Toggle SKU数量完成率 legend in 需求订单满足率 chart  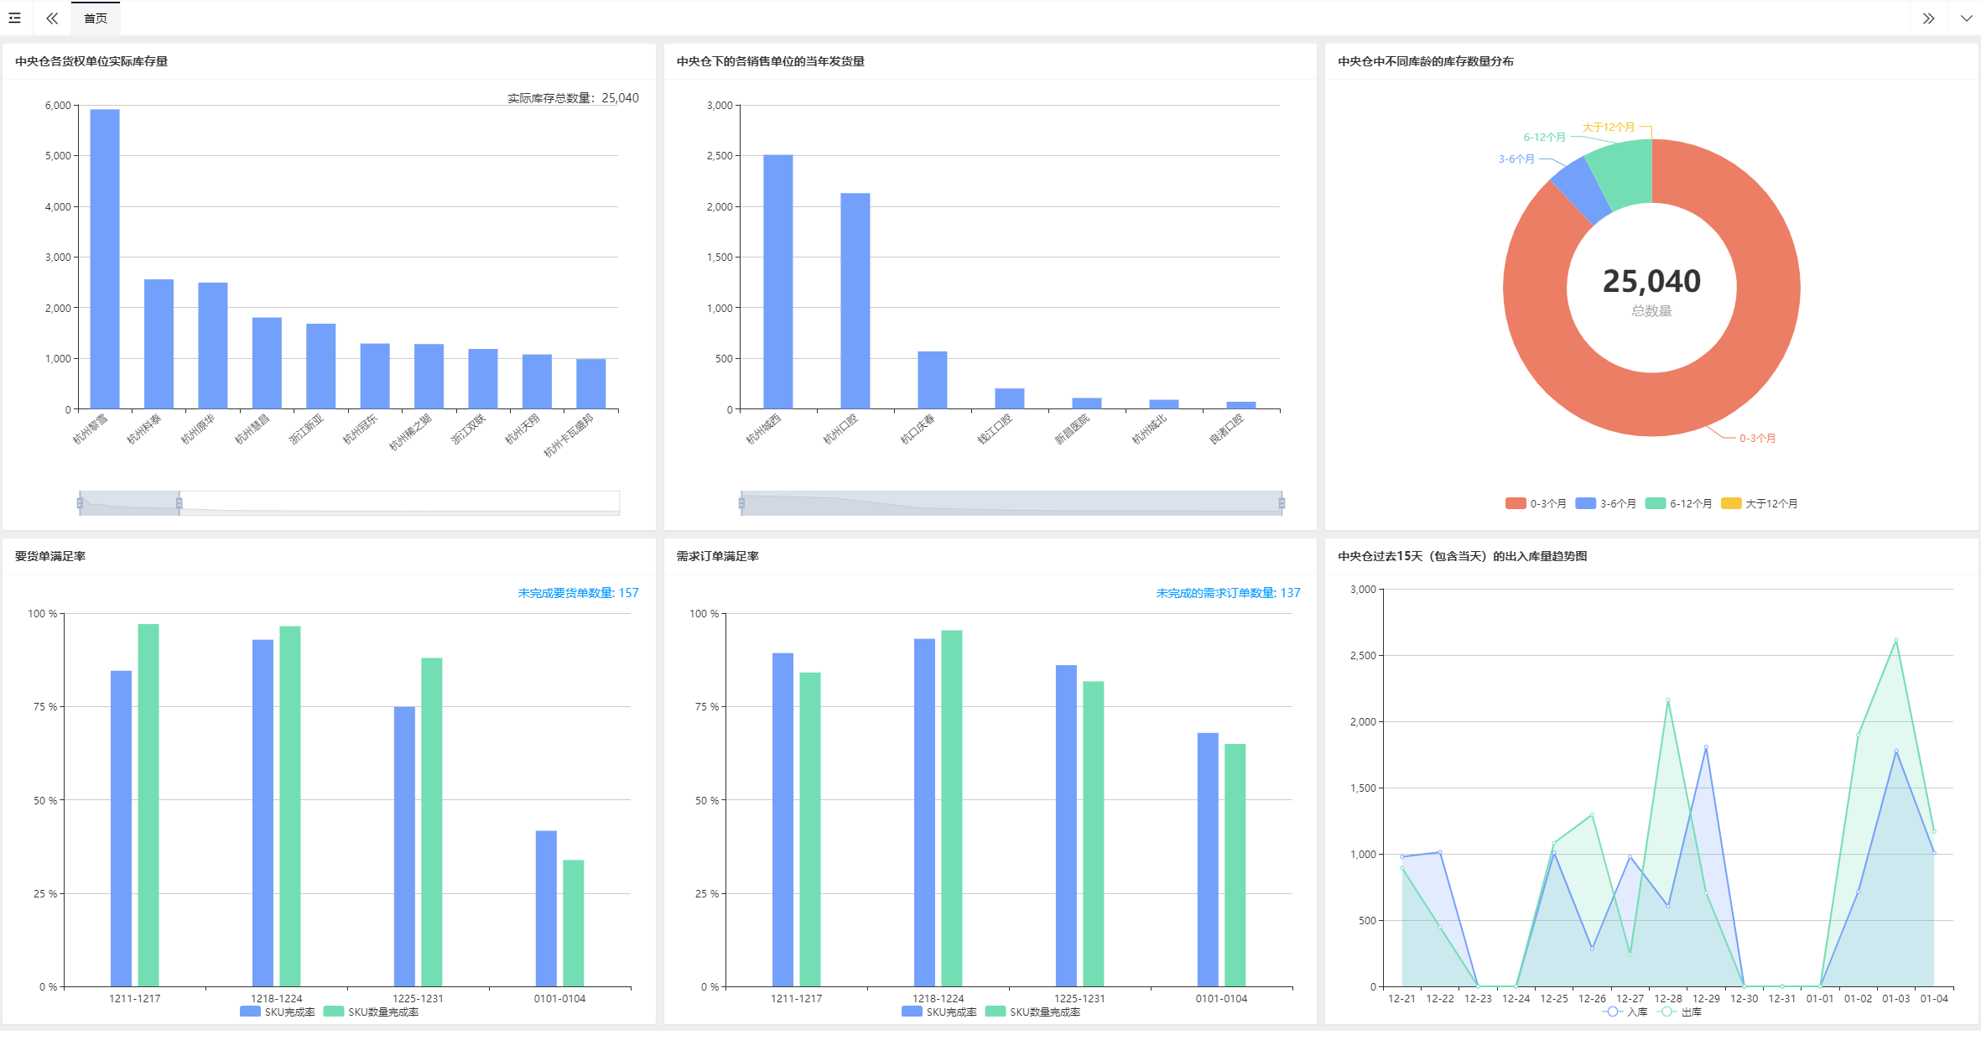[x=1033, y=1012]
